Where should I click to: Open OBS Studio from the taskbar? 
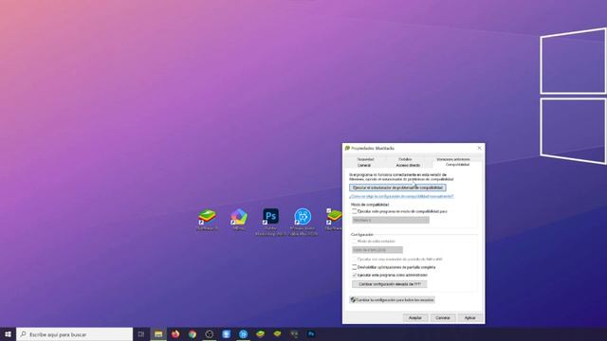pyautogui.click(x=210, y=334)
